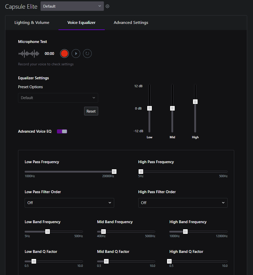The image size is (253, 275).
Task: Open High Pass Filter Order dropdown
Action: 183,203
